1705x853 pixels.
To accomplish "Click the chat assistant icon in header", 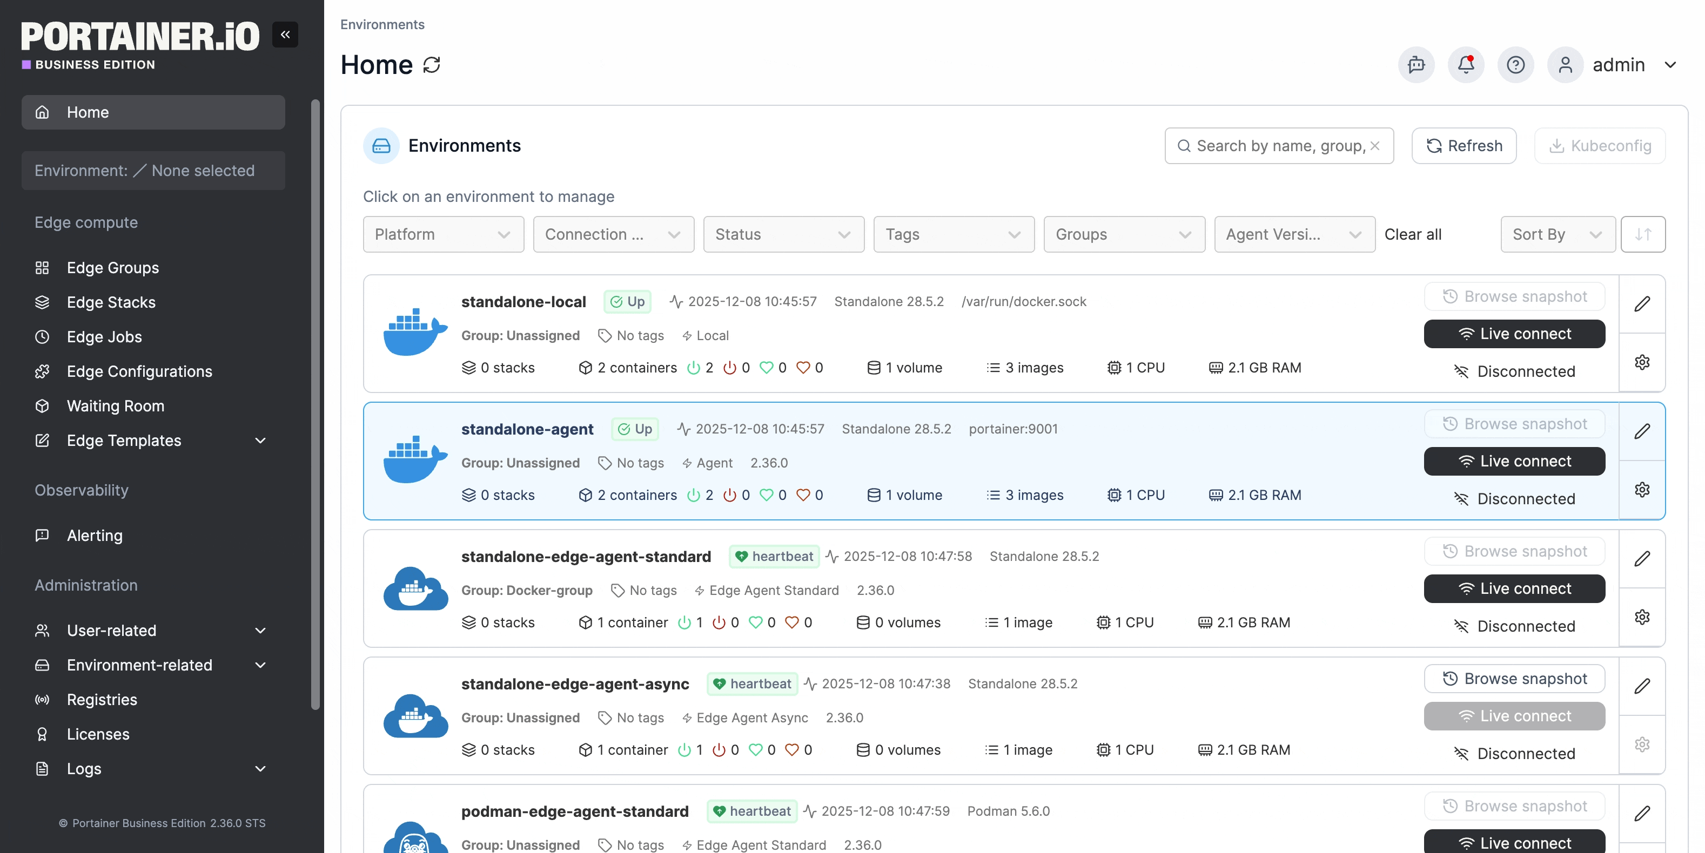I will pos(1416,65).
